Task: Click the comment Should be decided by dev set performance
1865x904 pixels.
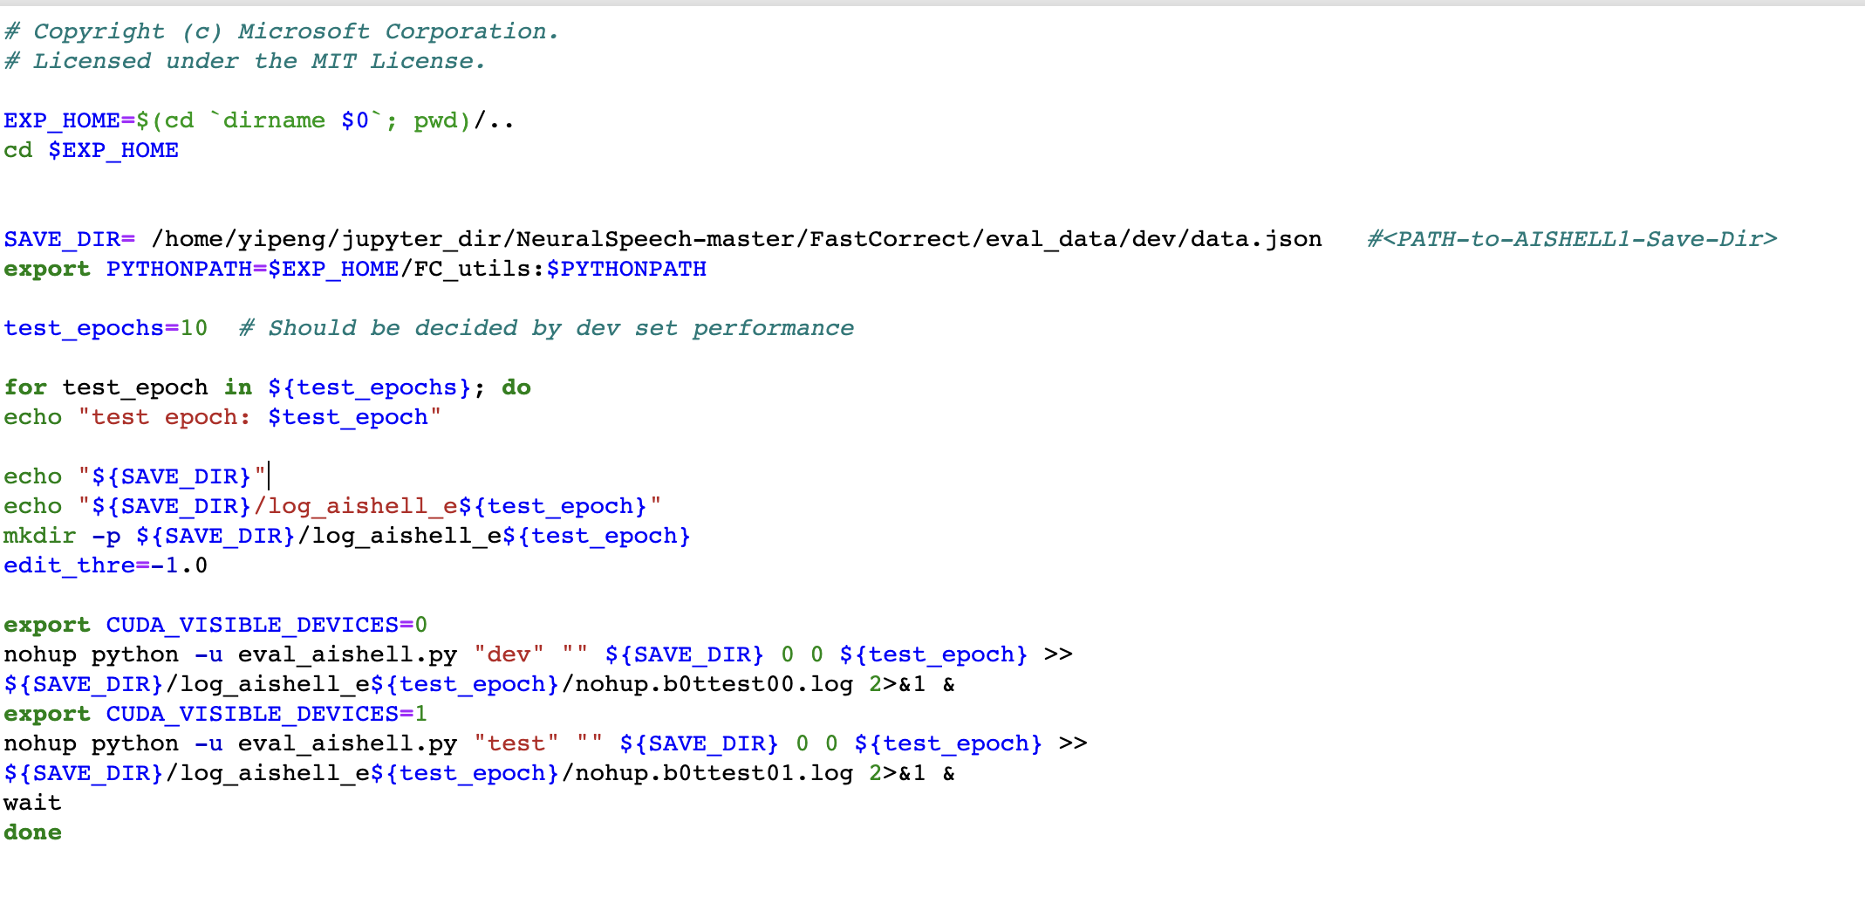Action: [547, 328]
